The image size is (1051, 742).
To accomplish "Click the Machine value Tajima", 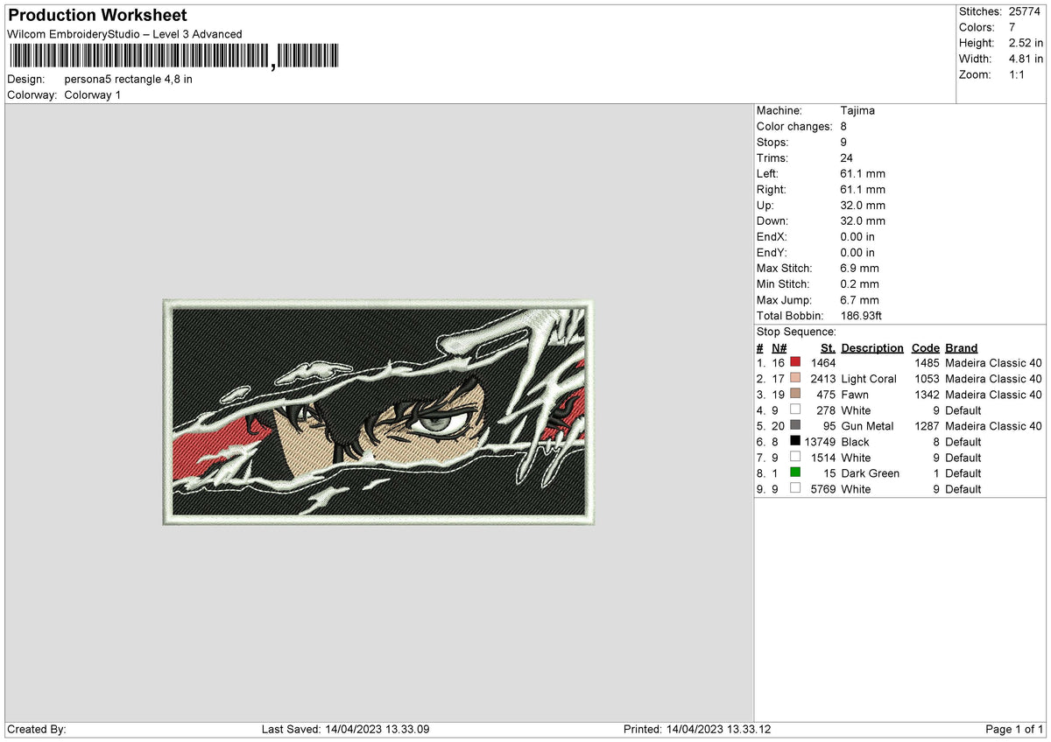I will tap(857, 110).
